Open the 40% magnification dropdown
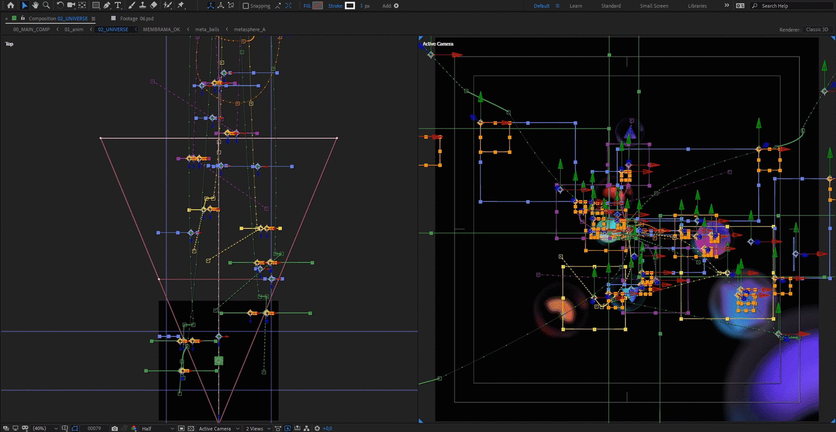 pyautogui.click(x=45, y=428)
